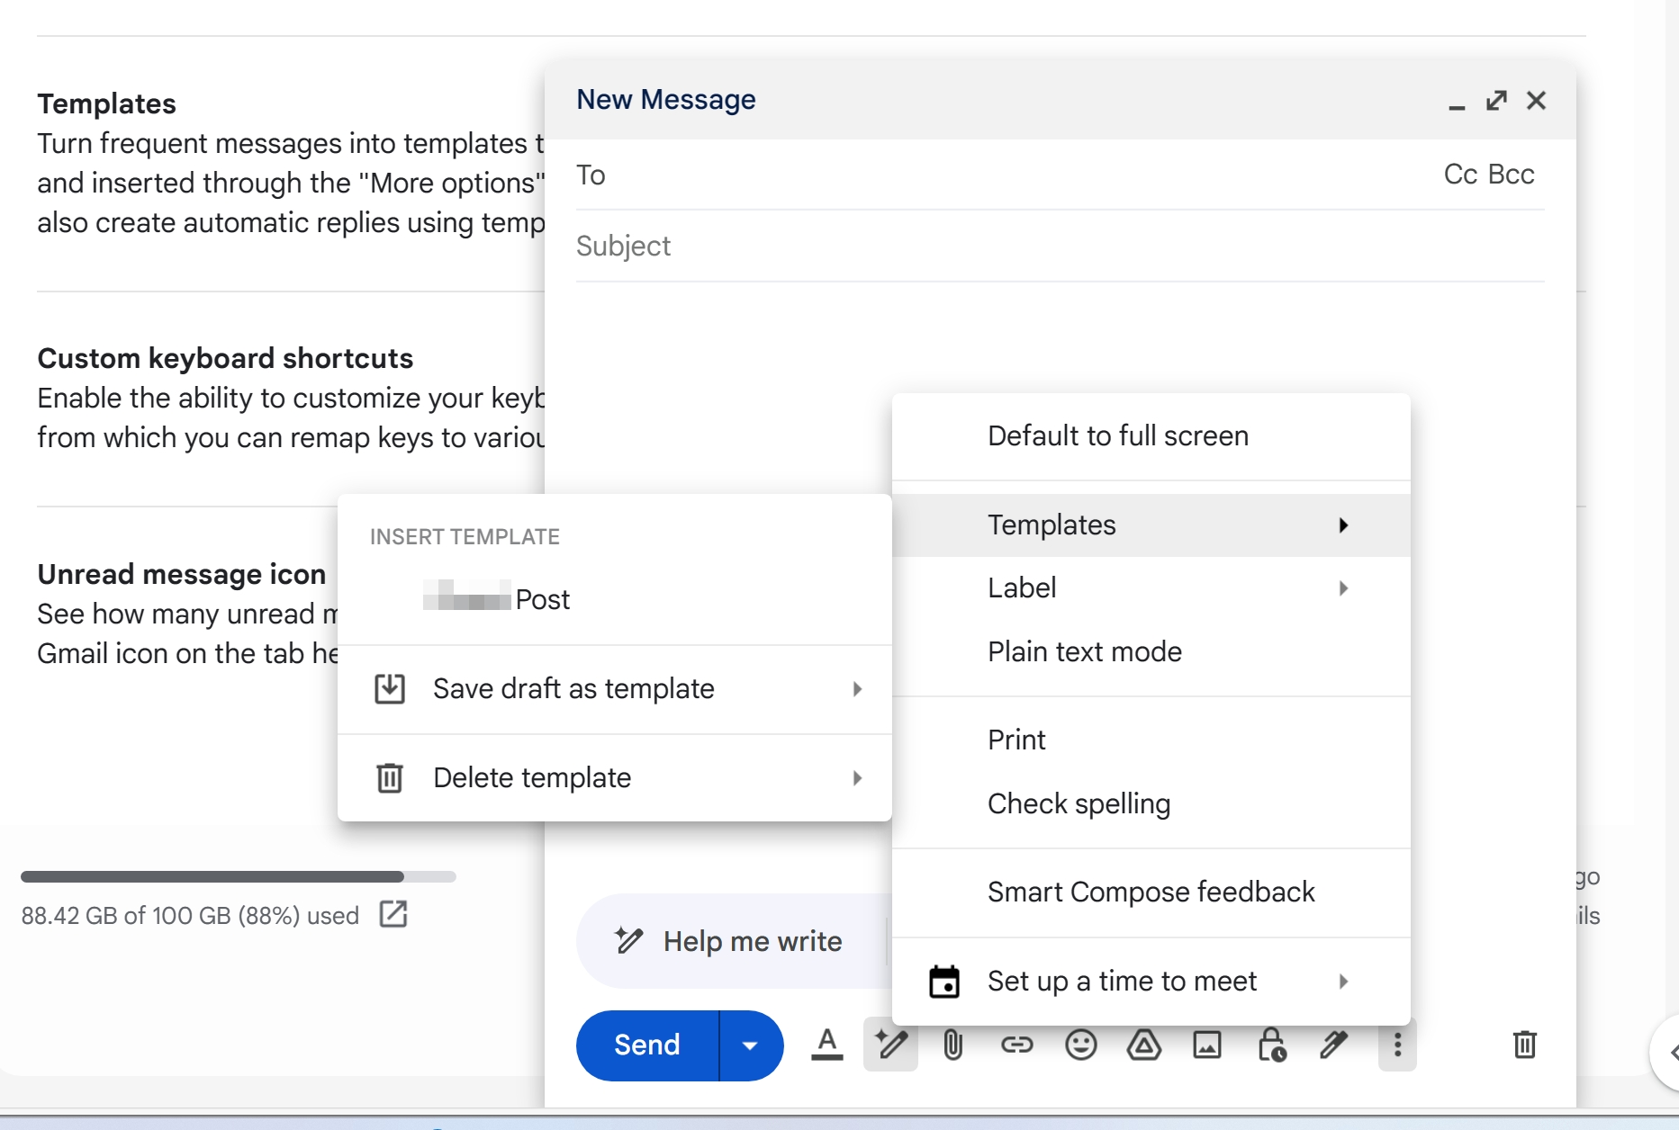This screenshot has width=1679, height=1130.
Task: Insert files using the Google Drive icon
Action: (1143, 1045)
